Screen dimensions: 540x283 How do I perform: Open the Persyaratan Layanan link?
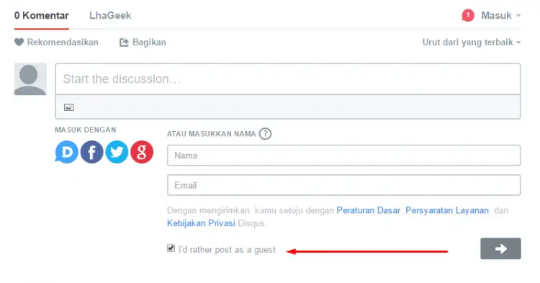click(x=447, y=210)
